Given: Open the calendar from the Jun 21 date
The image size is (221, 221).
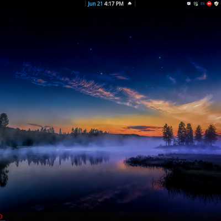Looking at the screenshot, I should (95, 4).
